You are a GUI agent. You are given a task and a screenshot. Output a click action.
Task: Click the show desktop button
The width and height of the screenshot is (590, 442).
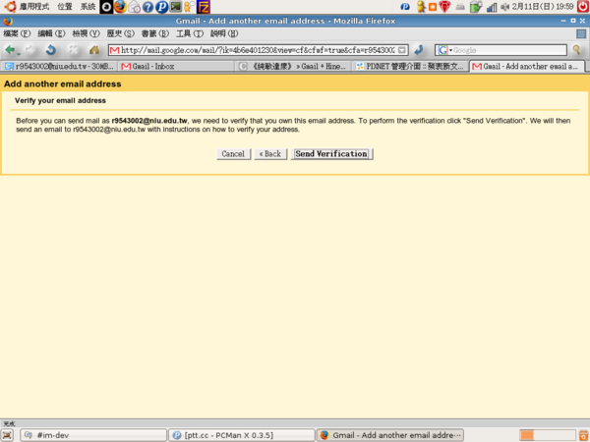click(x=8, y=435)
